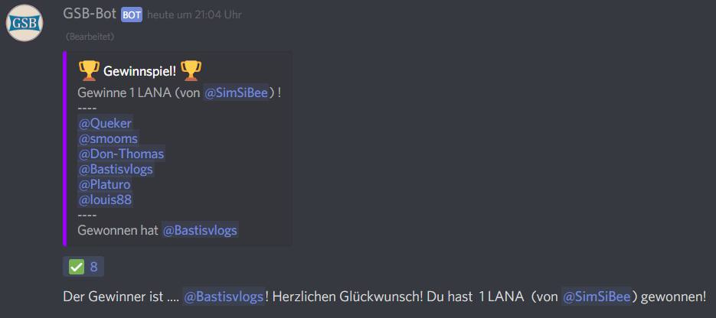Click the message timestamp heute um 21:04
This screenshot has width=716, height=318.
point(195,15)
